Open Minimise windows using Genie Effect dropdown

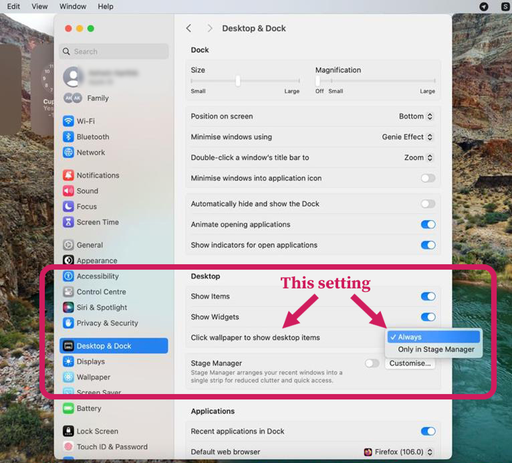tap(407, 137)
